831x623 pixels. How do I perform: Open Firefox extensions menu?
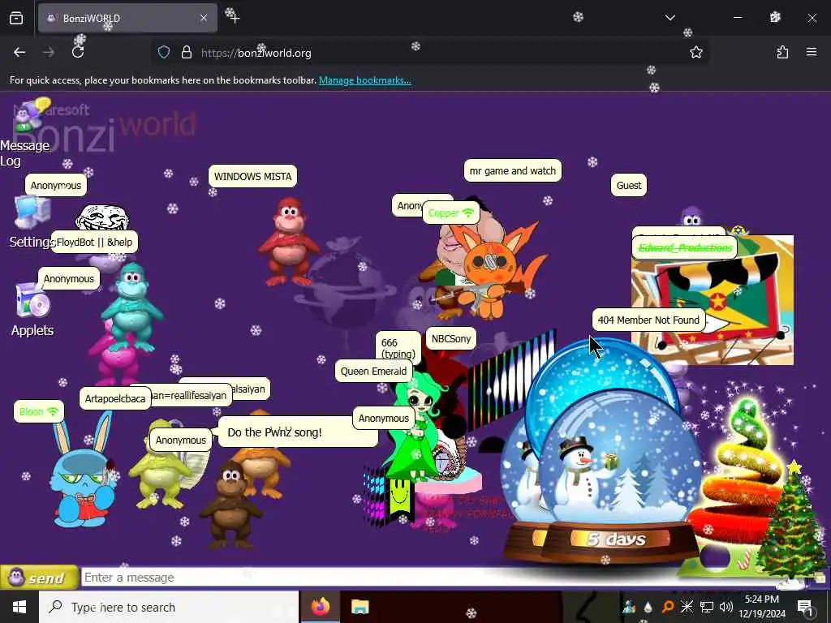coord(782,52)
